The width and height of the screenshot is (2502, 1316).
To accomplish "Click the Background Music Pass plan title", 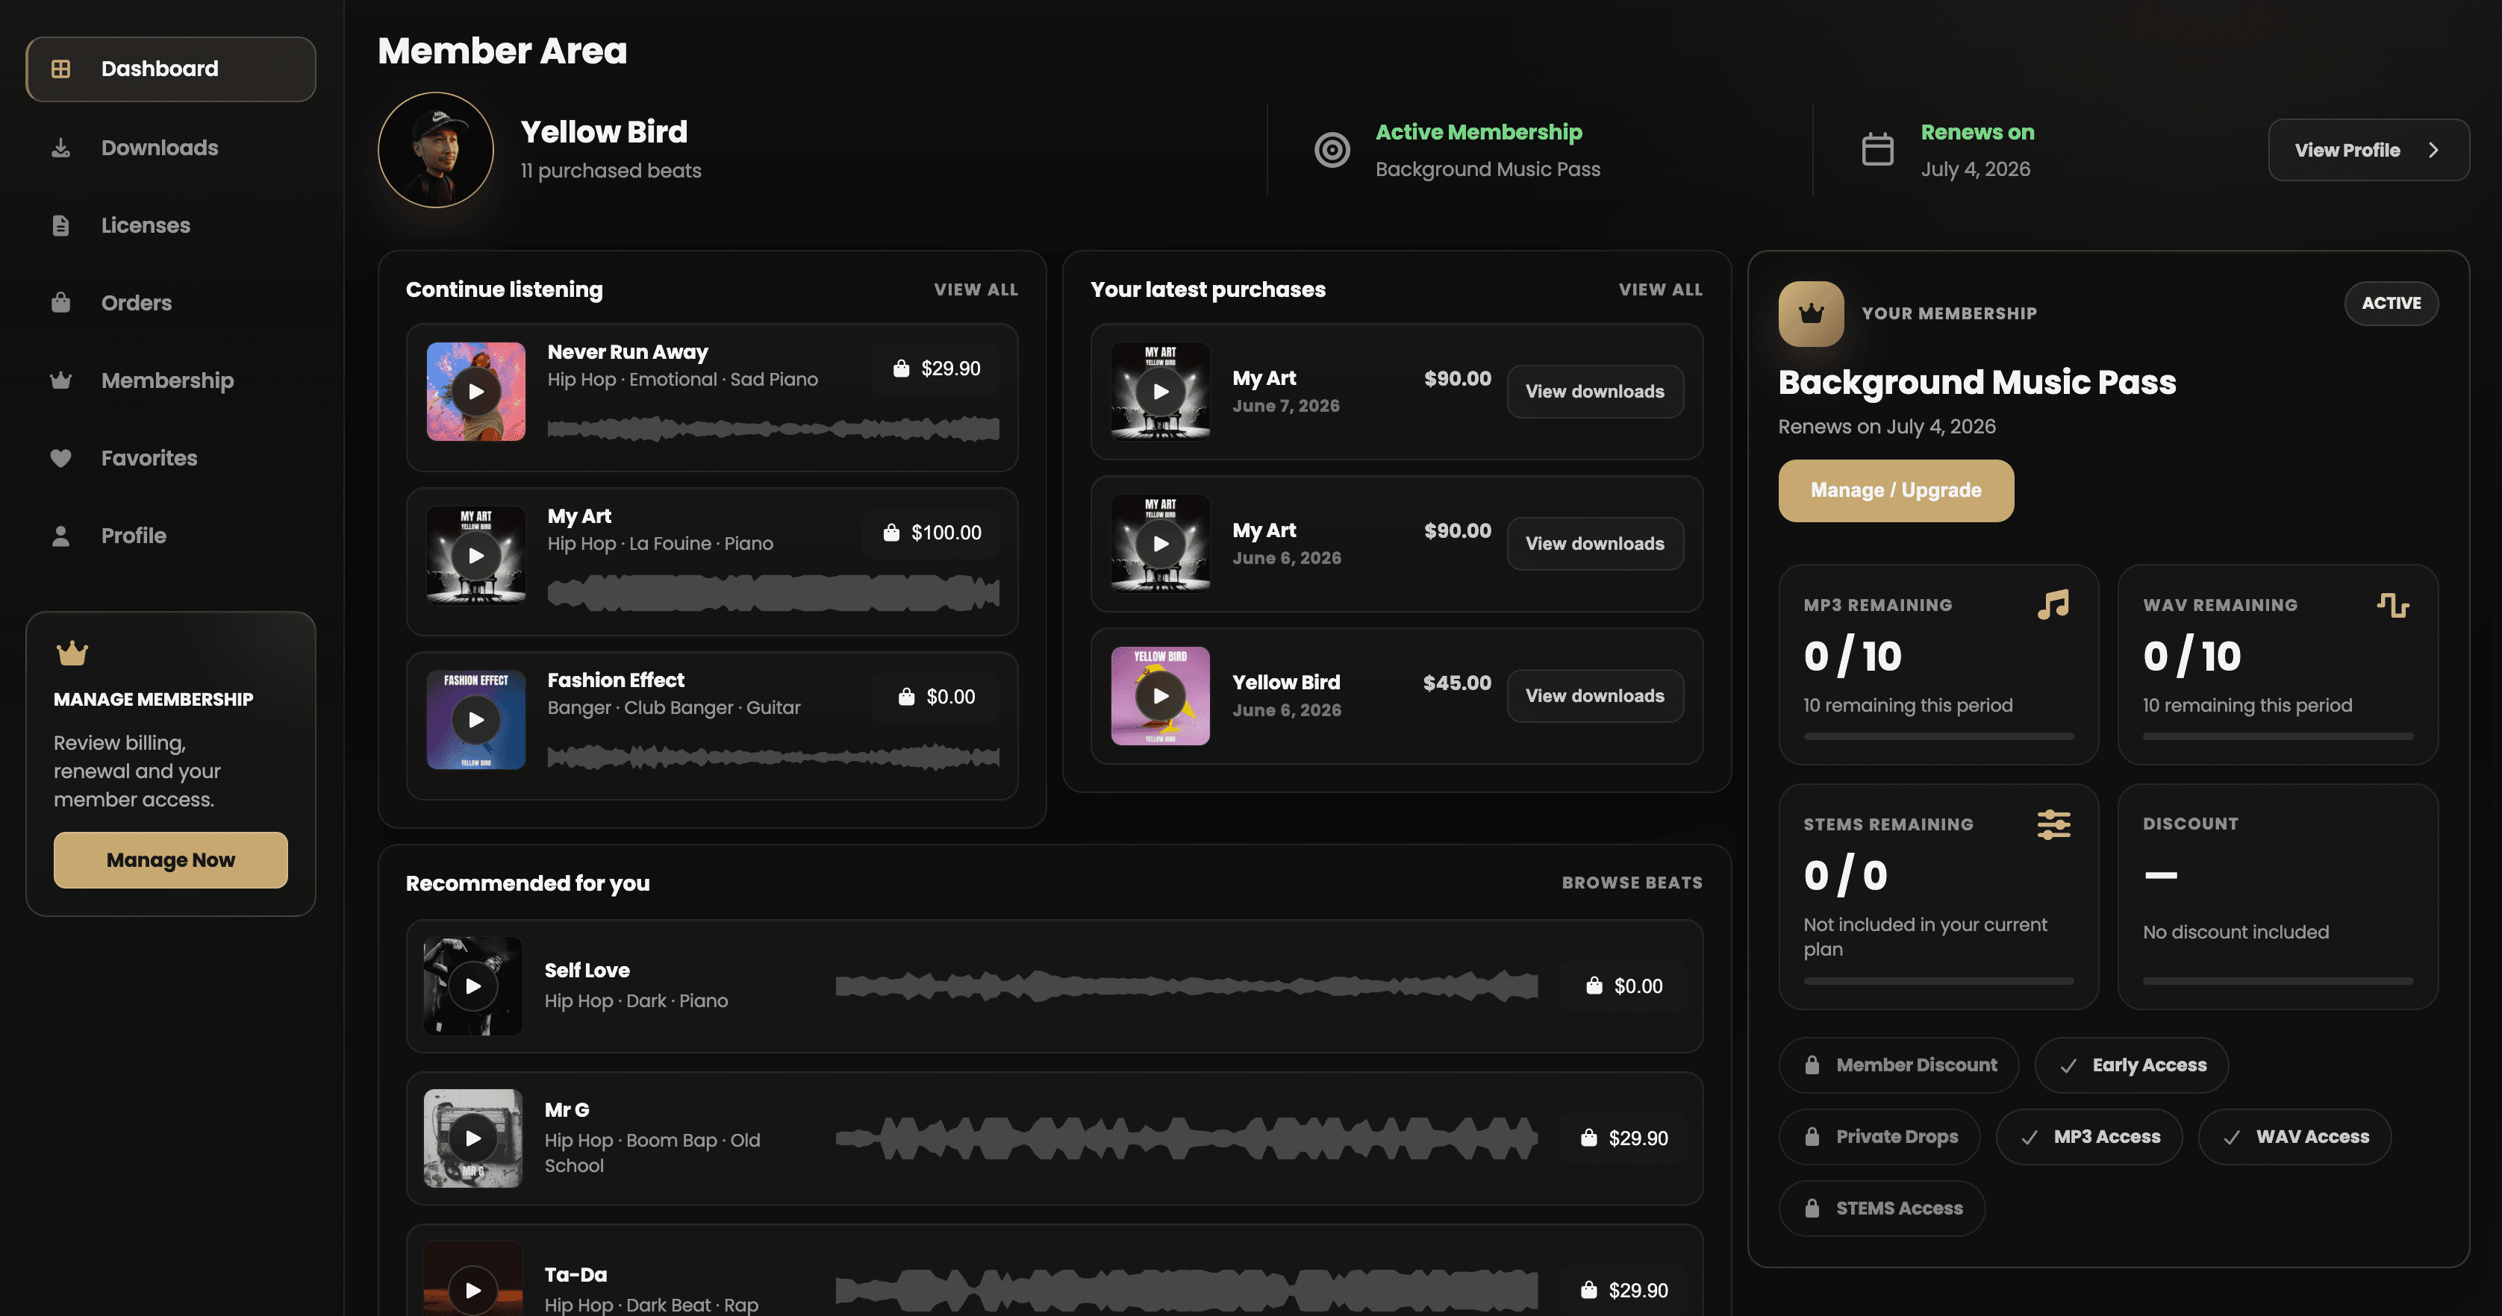I will [1977, 383].
